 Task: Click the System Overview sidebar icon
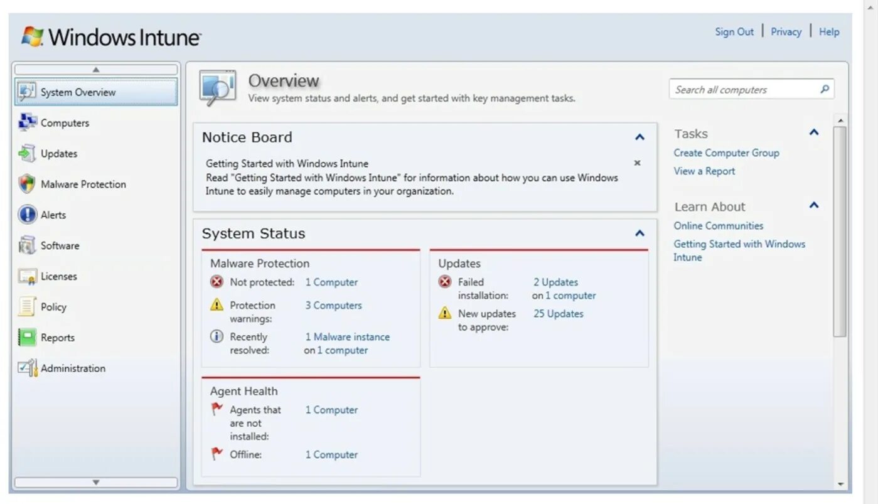(x=26, y=92)
